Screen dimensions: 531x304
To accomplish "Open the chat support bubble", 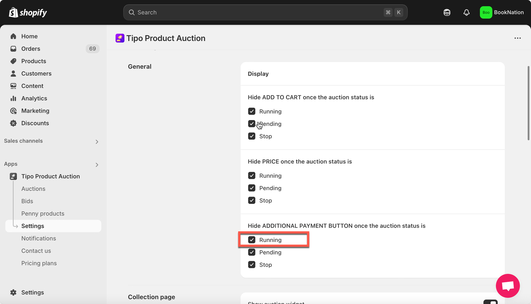I will (507, 286).
